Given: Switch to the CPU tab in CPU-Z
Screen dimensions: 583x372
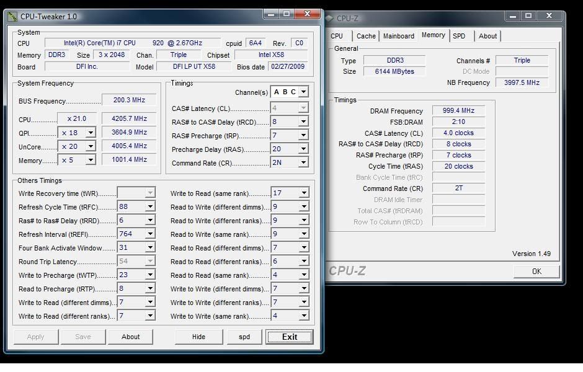Looking at the screenshot, I should click(339, 36).
